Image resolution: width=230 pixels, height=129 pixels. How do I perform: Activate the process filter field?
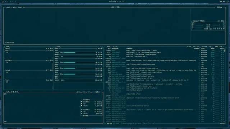coord(115,47)
